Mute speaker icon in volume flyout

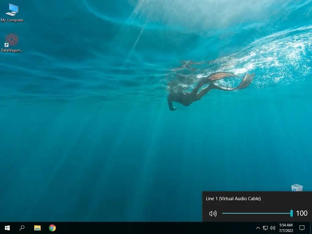[x=213, y=214]
